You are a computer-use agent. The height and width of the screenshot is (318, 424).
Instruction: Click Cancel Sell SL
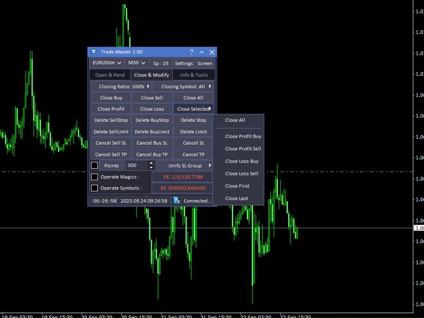point(111,143)
